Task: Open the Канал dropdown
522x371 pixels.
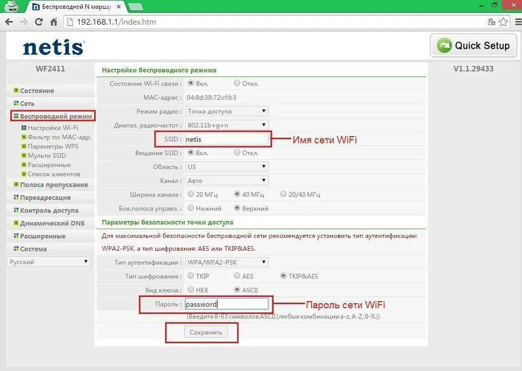Action: 226,180
